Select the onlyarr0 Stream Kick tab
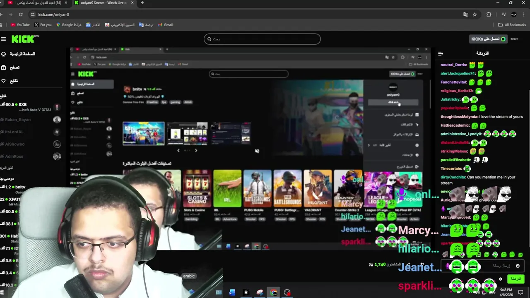Image resolution: width=530 pixels, height=298 pixels. tap(104, 3)
